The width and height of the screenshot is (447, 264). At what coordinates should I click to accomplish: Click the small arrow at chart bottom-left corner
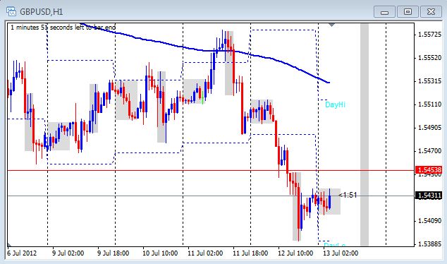[x=9, y=244]
